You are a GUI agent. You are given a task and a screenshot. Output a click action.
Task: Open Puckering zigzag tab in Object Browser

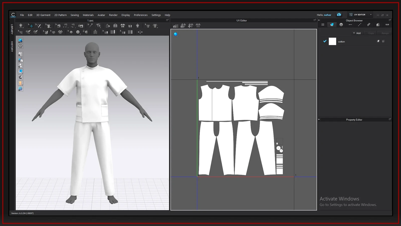click(x=369, y=25)
